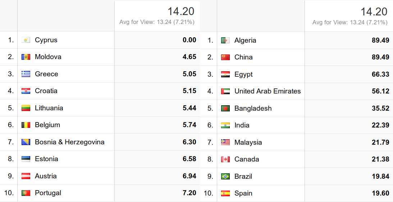Click Estonia row number 8
Screen dimensions: 393x202
pos(11,159)
